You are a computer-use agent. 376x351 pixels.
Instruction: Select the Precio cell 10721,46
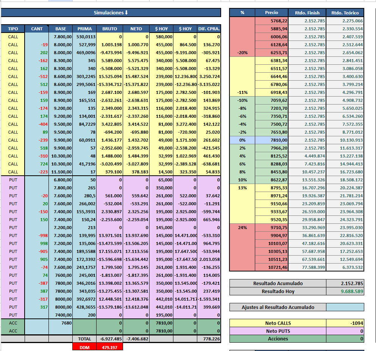coord(271,267)
